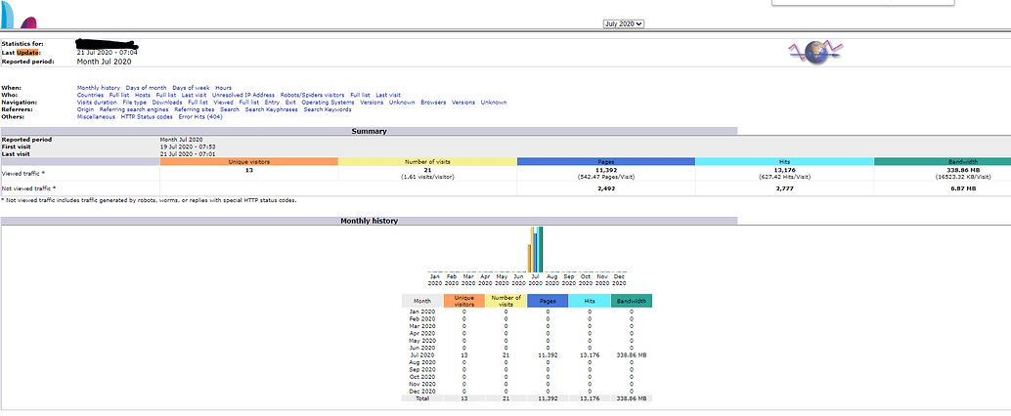Click the (1.61 visits/visitor) text

click(x=427, y=177)
